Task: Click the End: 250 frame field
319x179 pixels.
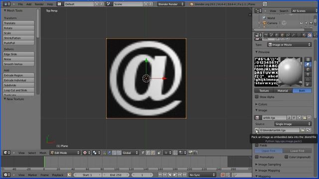Action: (x=116, y=175)
